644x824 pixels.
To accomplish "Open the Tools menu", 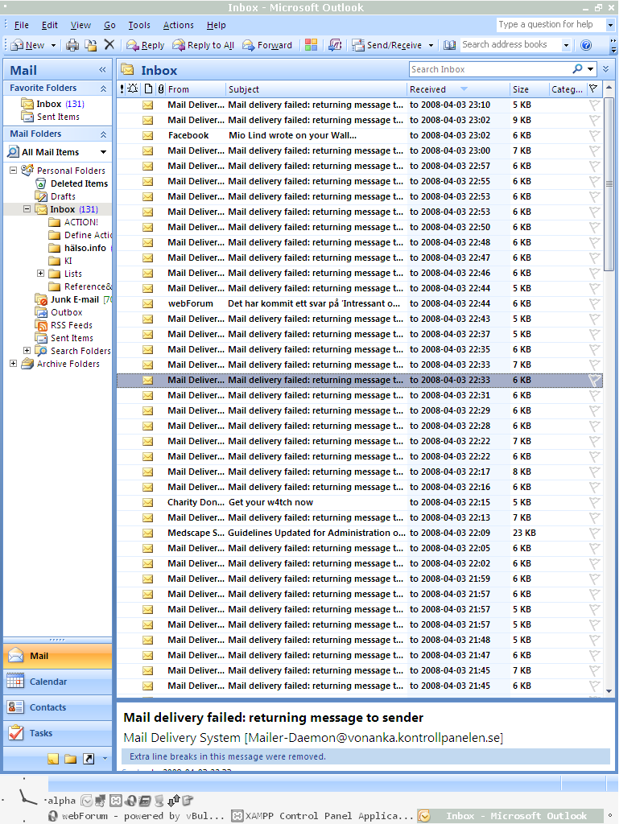I will pyautogui.click(x=139, y=25).
